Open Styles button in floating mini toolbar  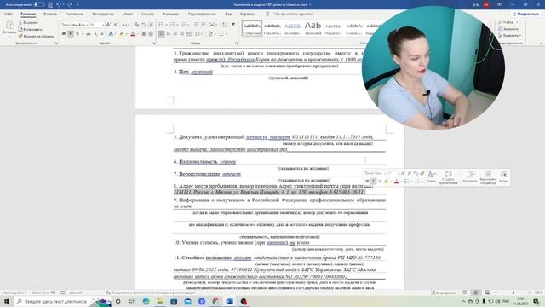[432, 177]
